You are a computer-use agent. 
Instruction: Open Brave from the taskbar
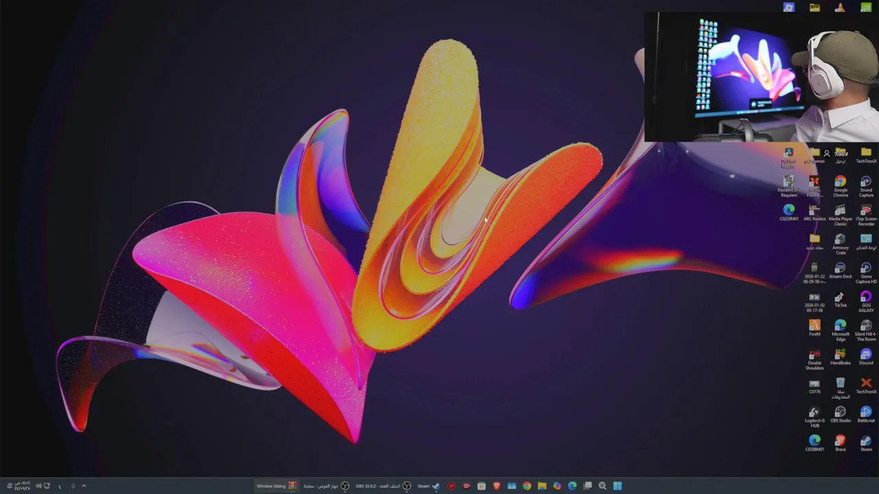[496, 486]
